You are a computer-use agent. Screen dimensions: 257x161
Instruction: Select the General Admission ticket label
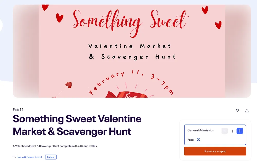pos(200,130)
